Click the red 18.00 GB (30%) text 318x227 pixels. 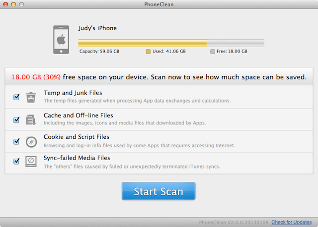(x=36, y=77)
